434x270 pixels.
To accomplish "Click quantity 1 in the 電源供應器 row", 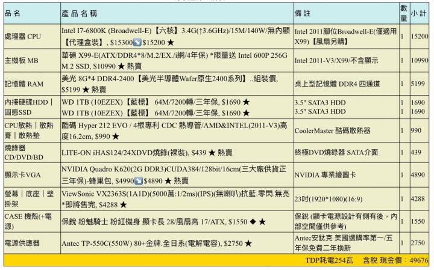I will (x=402, y=243).
